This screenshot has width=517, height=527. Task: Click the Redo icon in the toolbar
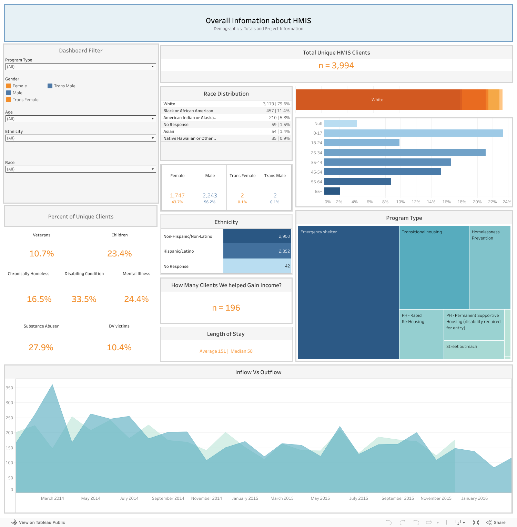point(403,522)
